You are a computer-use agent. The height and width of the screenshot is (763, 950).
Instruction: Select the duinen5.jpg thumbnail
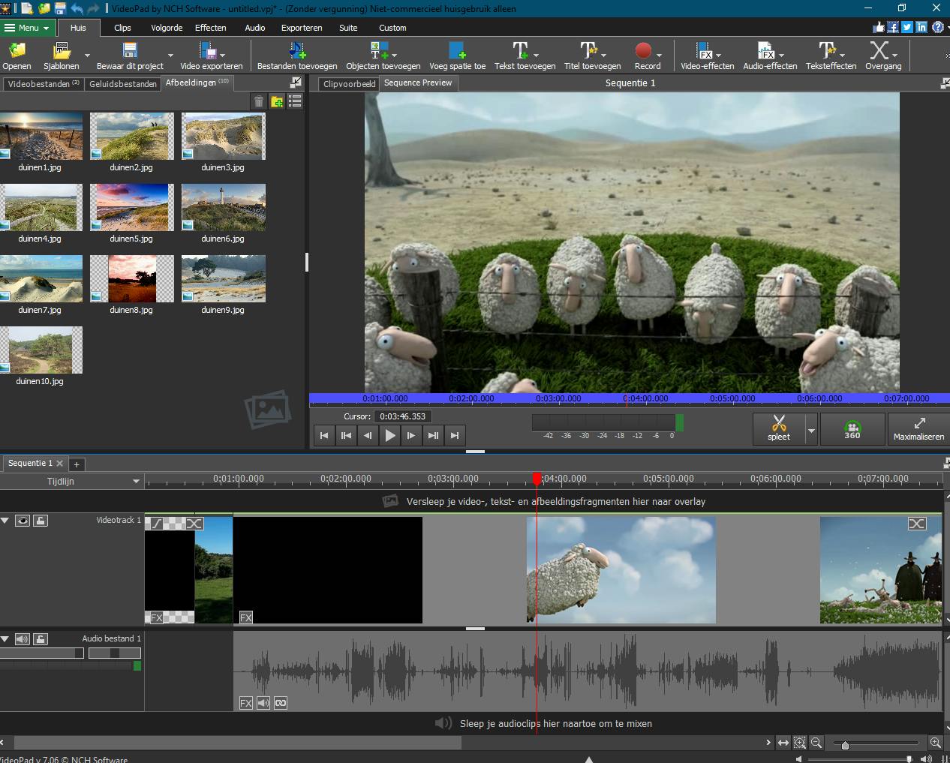pos(131,208)
